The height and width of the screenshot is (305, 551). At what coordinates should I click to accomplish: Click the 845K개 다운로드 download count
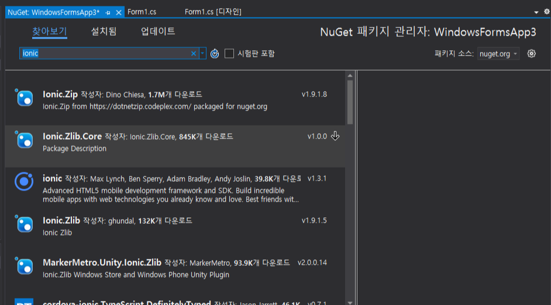click(206, 137)
